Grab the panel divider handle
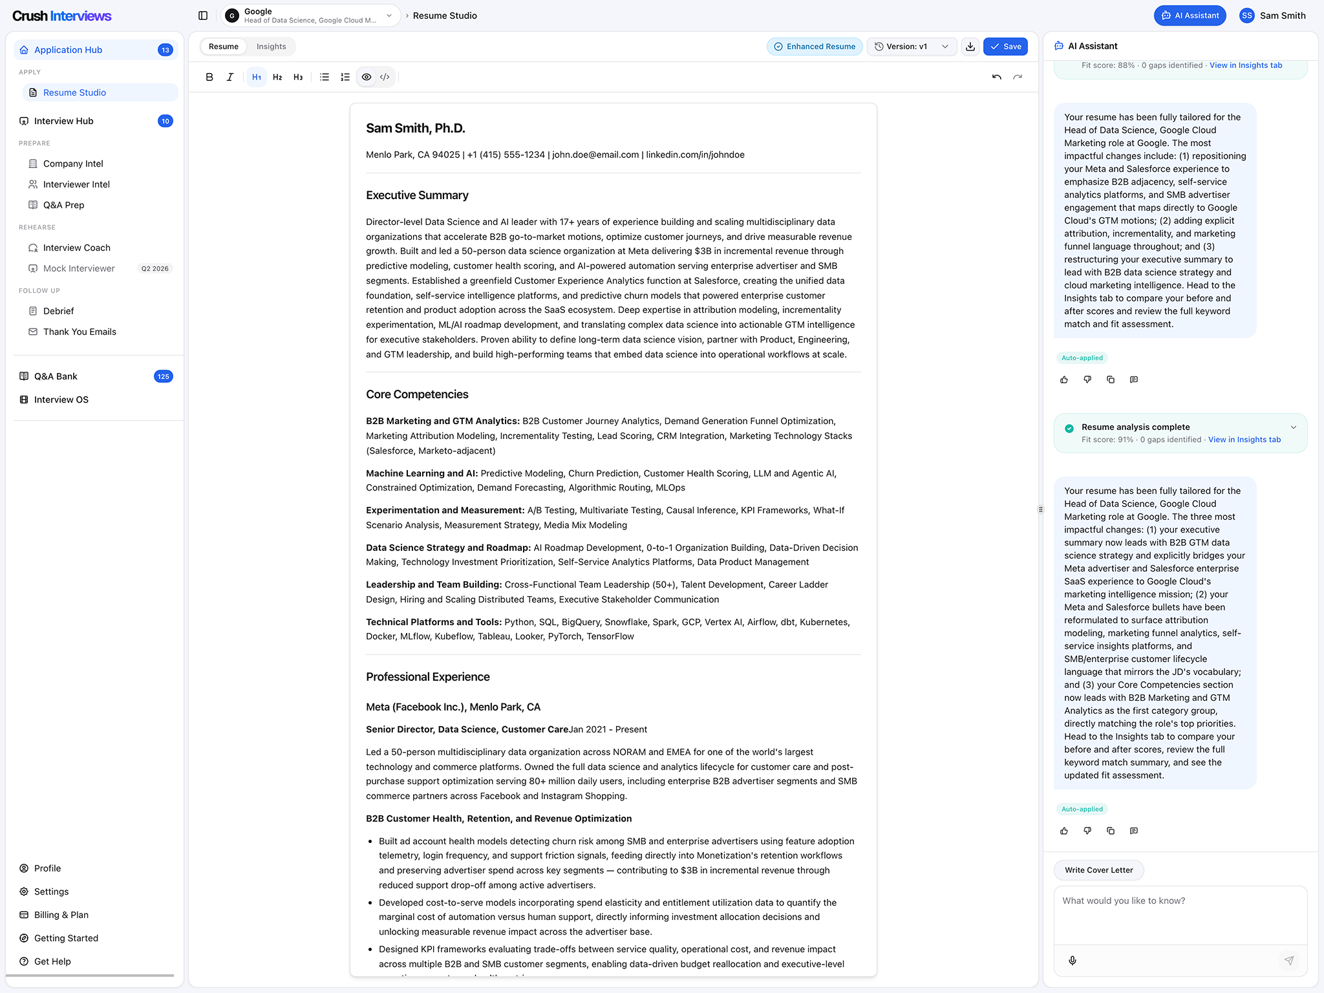 tap(1041, 509)
